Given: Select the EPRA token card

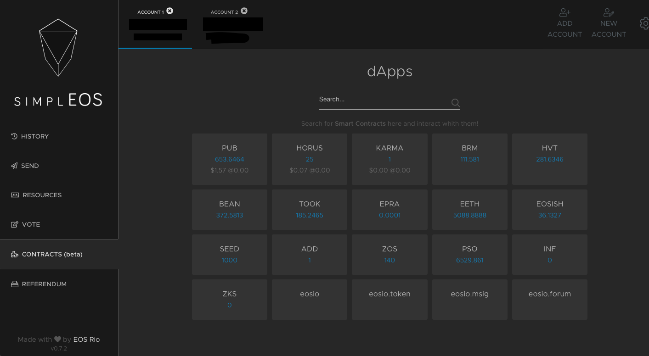Looking at the screenshot, I should click(x=389, y=210).
